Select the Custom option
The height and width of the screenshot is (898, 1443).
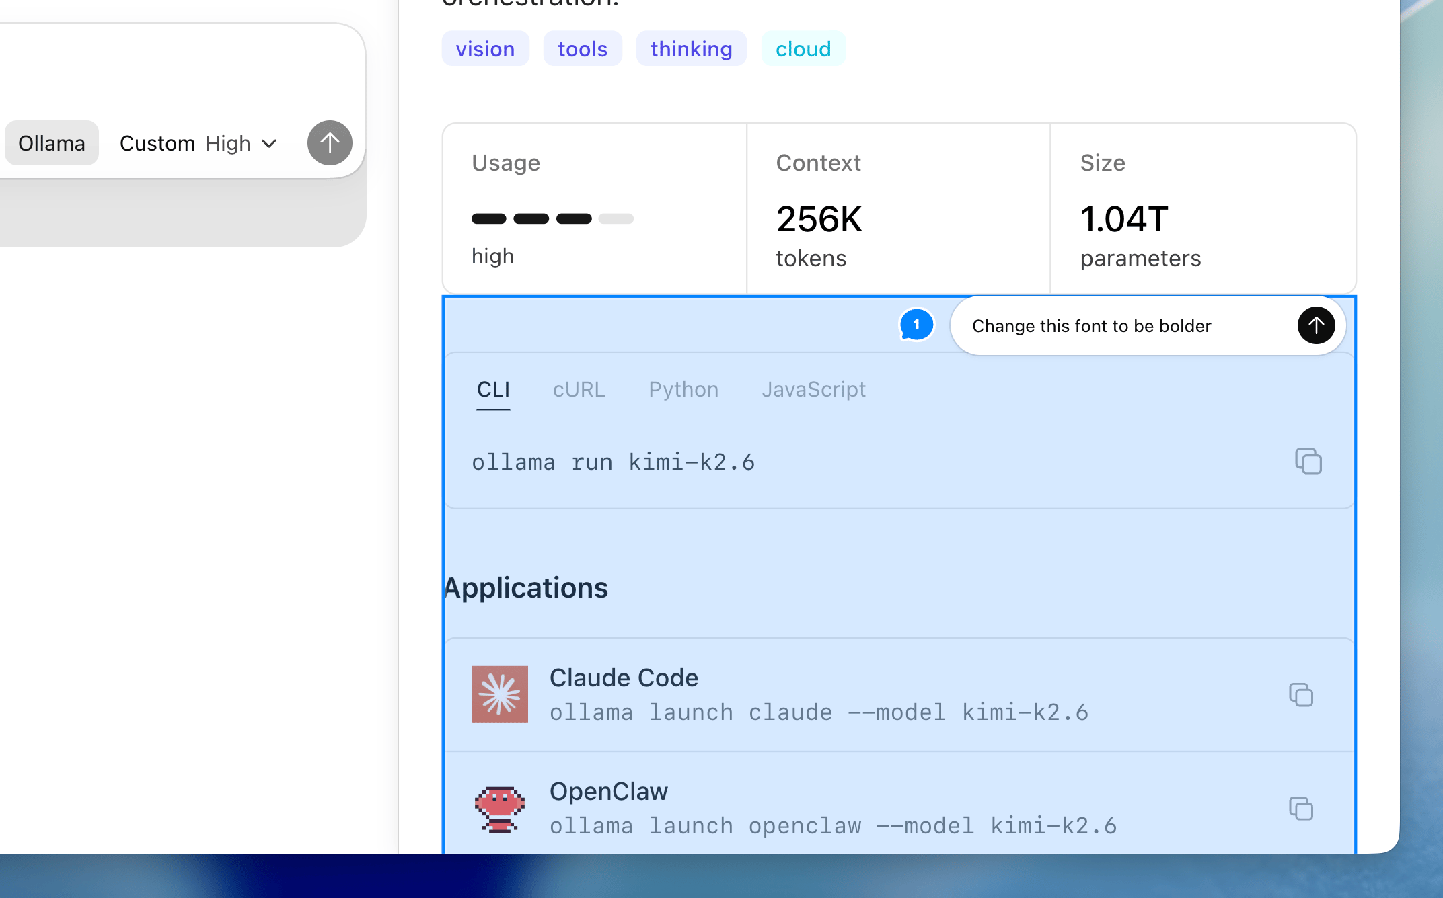click(157, 143)
